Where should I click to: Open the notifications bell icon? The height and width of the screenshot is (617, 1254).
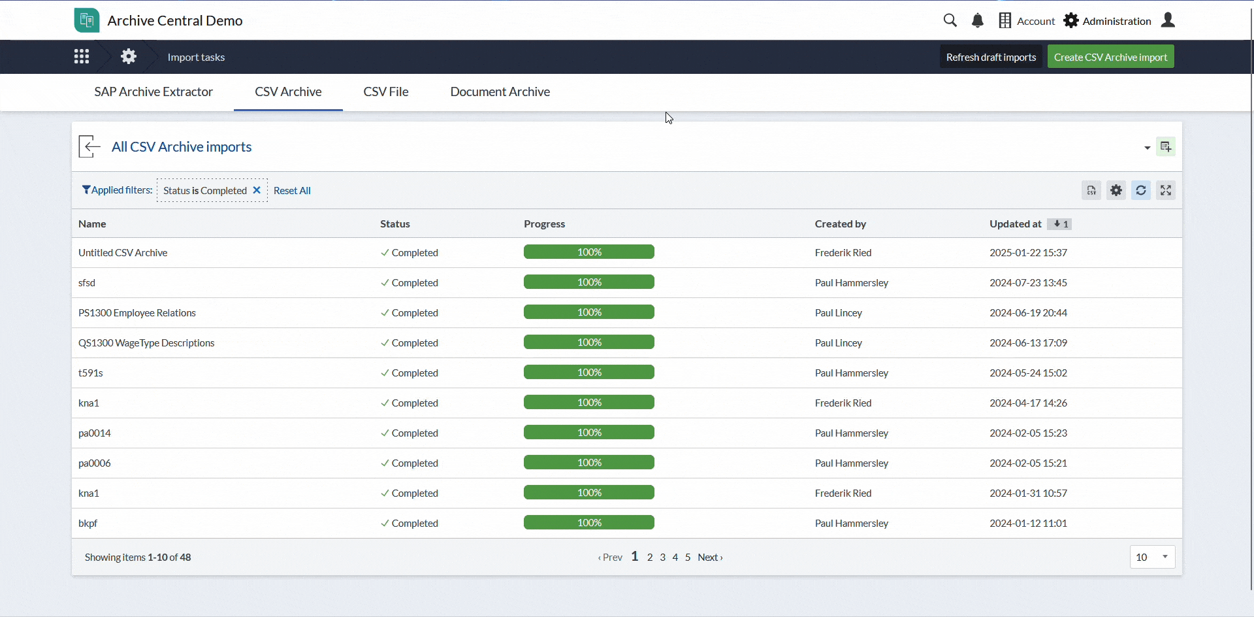pos(978,21)
